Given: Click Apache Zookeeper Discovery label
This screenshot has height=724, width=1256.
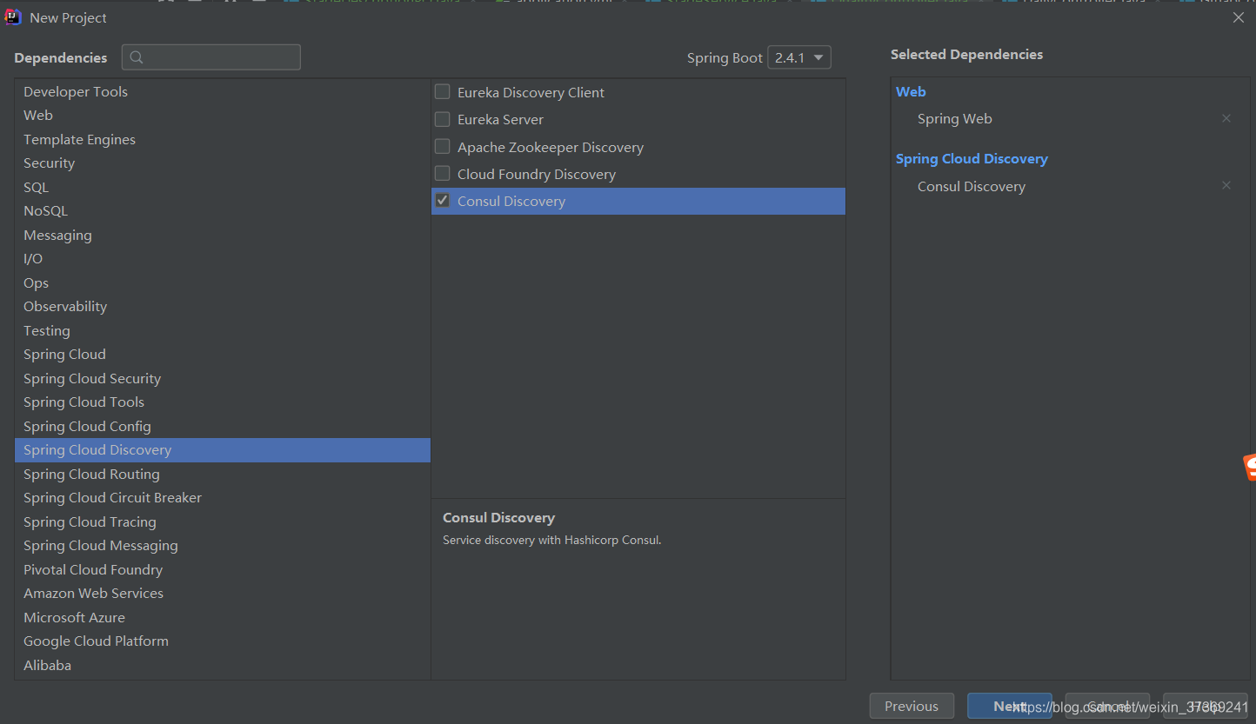Looking at the screenshot, I should (551, 147).
